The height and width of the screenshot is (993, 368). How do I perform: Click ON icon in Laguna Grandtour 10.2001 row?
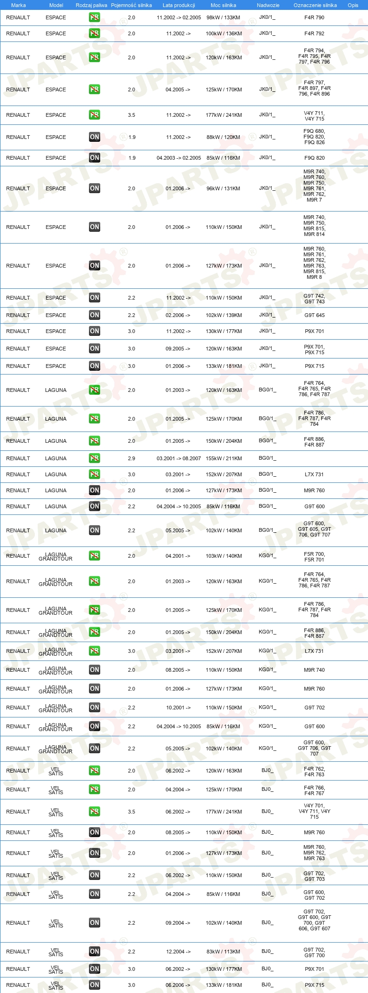95,708
